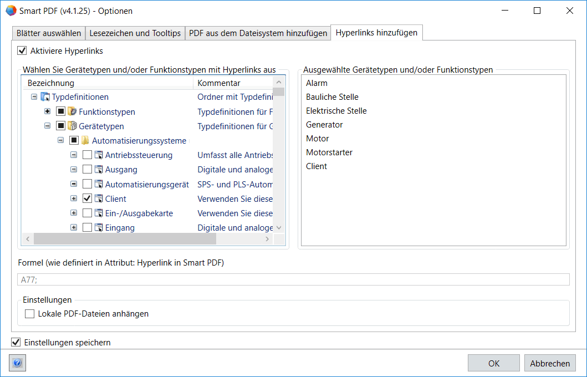Click the Funktionstypen gear folder icon
Image resolution: width=587 pixels, height=377 pixels.
coord(72,112)
